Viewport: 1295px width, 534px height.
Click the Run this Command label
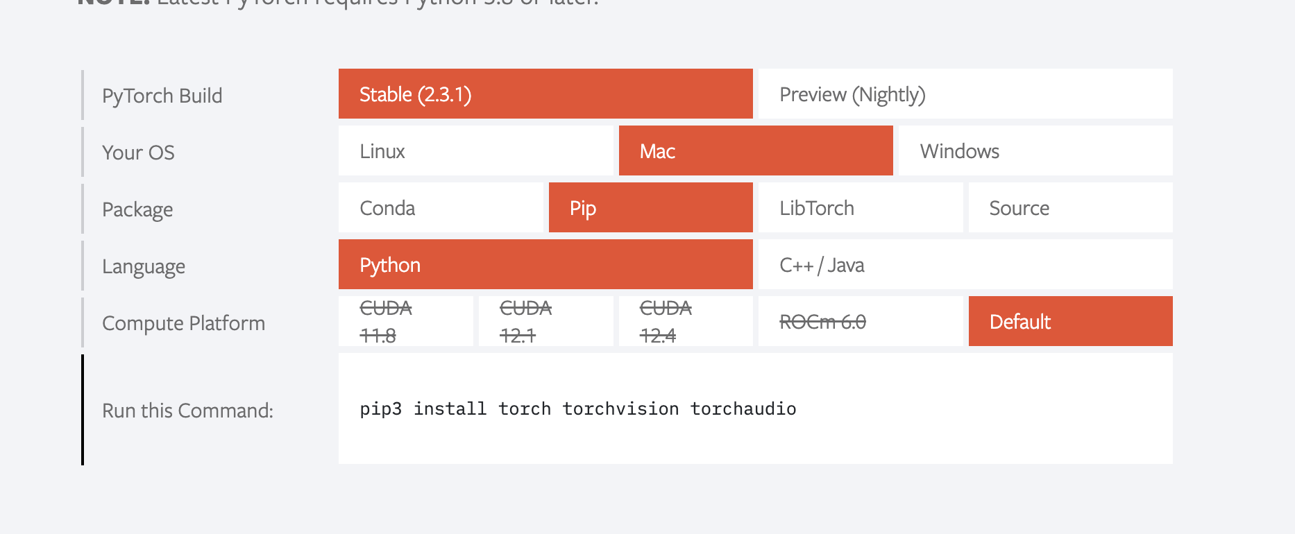point(187,410)
